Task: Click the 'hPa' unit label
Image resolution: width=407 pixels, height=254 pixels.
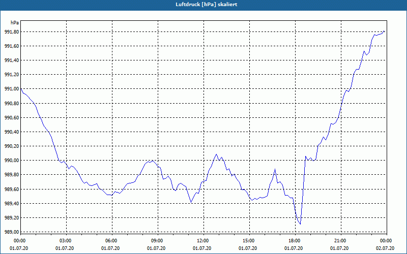Action: (15, 23)
